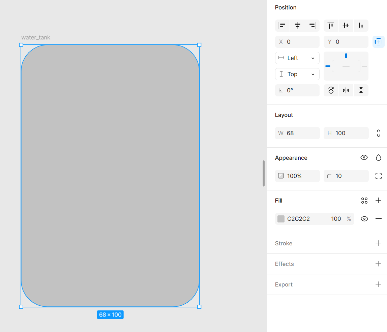Toggle lock aspect ratio for dimensions

379,133
